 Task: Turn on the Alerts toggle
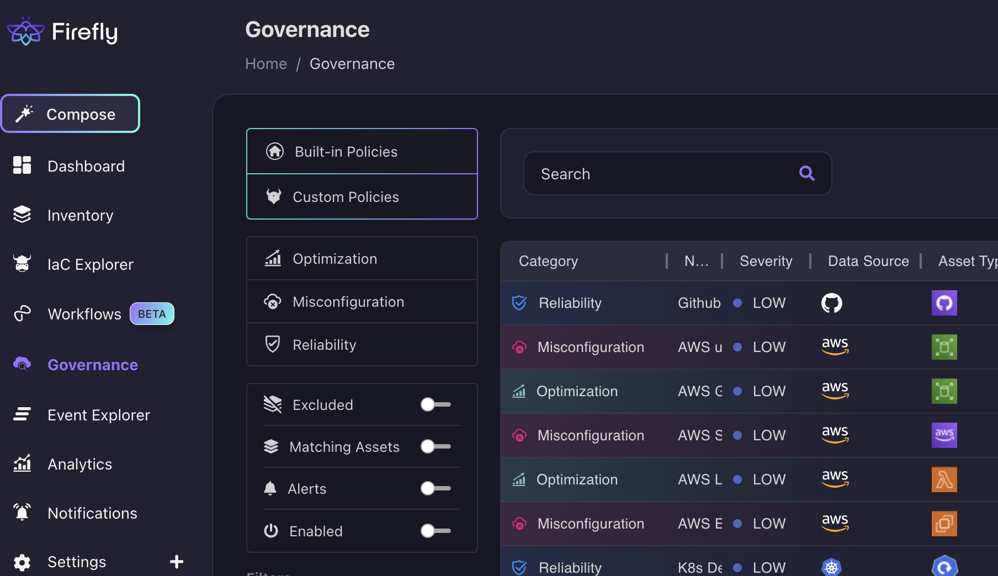(436, 488)
